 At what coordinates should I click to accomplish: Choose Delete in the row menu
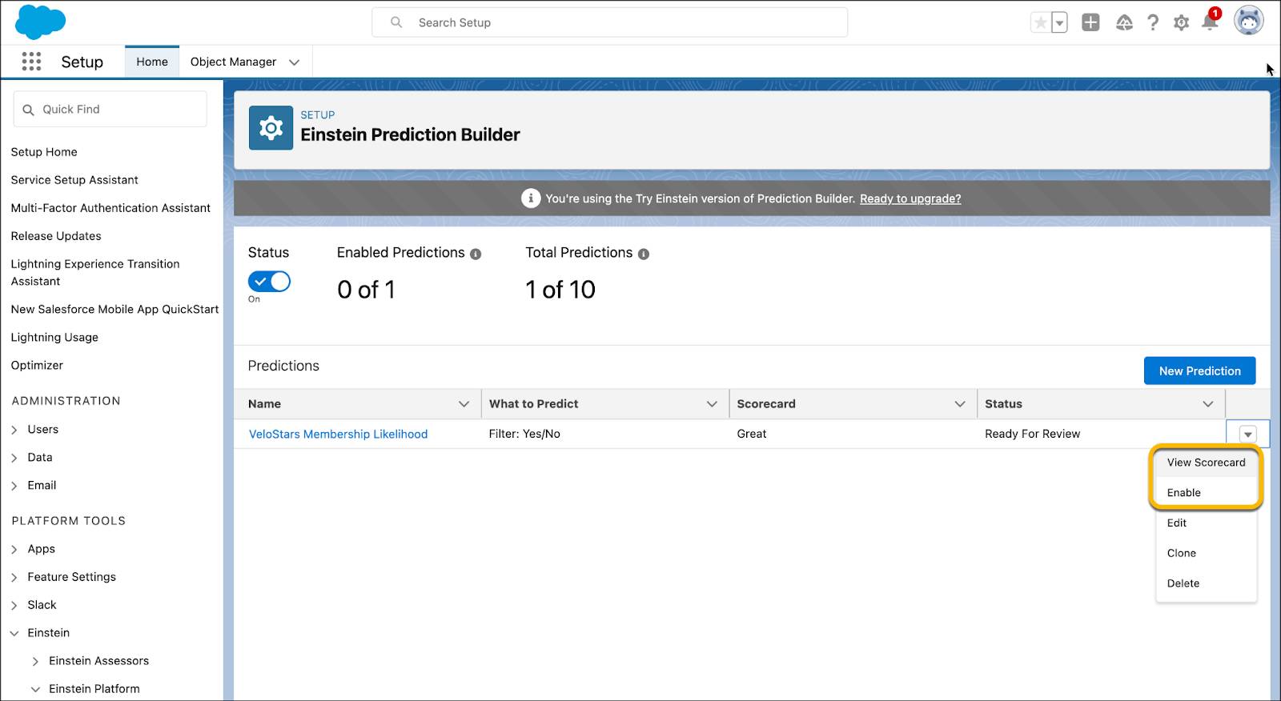1206,583
